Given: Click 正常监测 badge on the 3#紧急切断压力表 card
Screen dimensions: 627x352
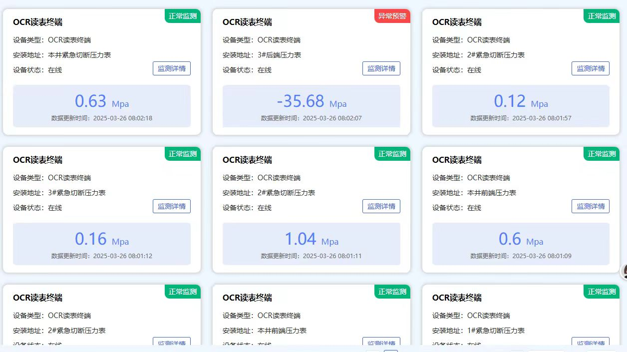Looking at the screenshot, I should coord(183,154).
